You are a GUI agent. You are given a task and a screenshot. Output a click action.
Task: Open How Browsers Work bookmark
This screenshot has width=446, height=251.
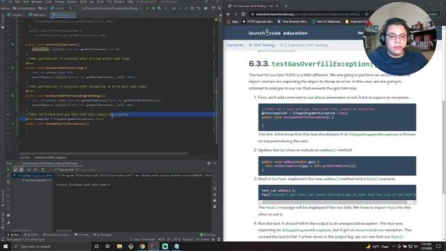coord(293,22)
